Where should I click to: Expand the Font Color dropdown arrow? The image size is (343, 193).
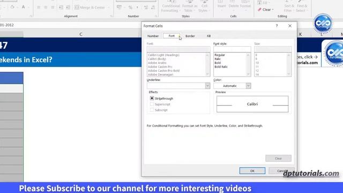coord(28,8)
